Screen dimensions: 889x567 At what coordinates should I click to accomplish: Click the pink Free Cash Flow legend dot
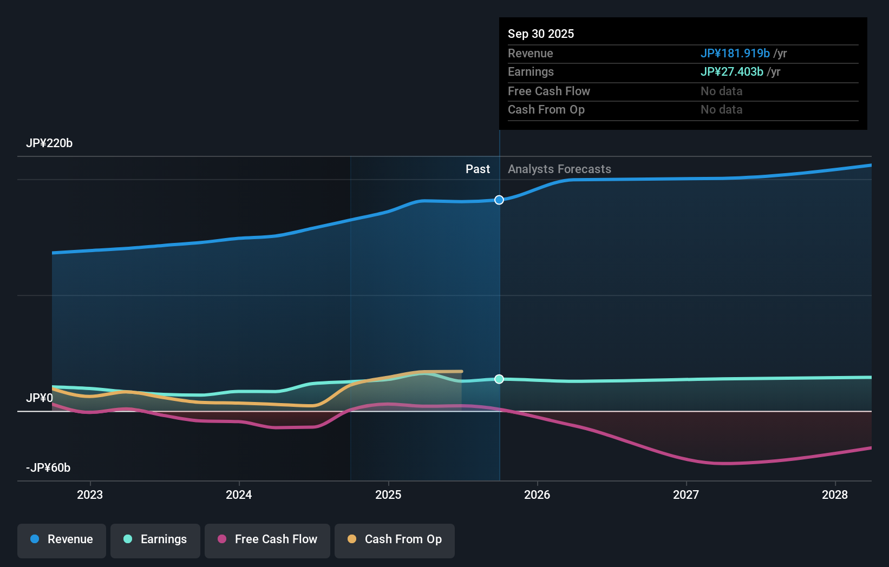coord(221,539)
